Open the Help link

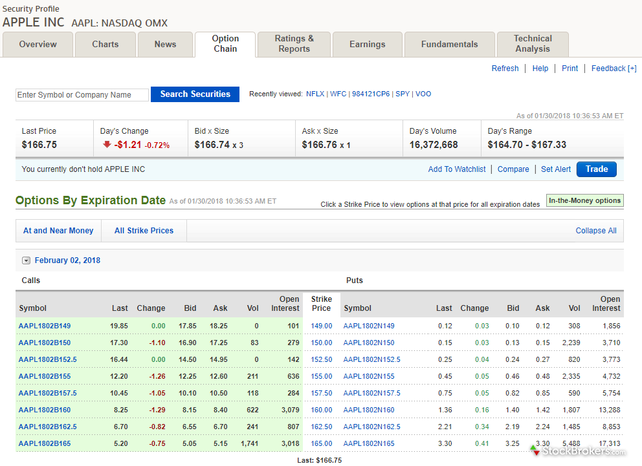click(540, 69)
